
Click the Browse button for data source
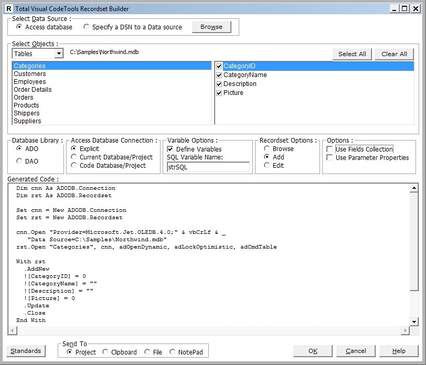211,27
